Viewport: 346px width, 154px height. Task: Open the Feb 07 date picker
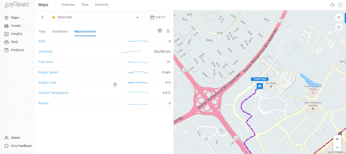(x=157, y=17)
